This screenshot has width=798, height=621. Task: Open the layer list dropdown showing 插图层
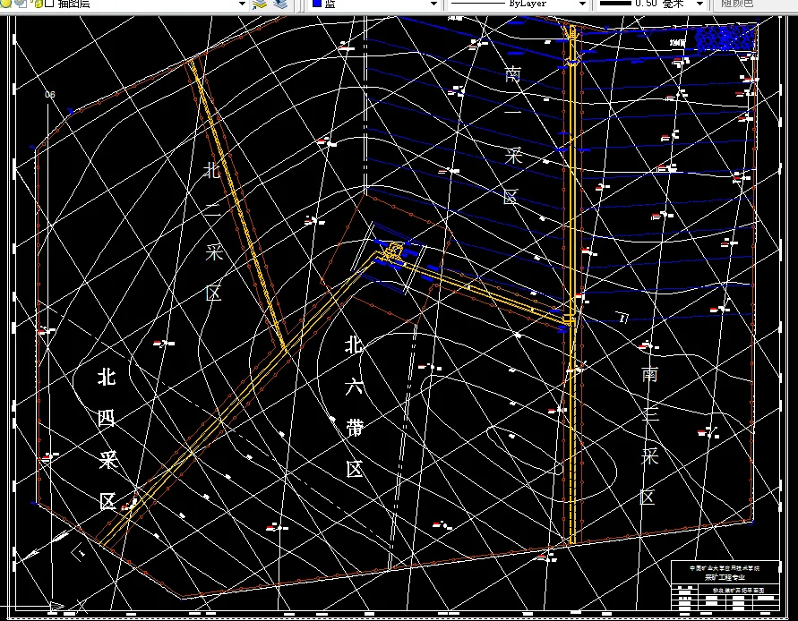(124, 4)
